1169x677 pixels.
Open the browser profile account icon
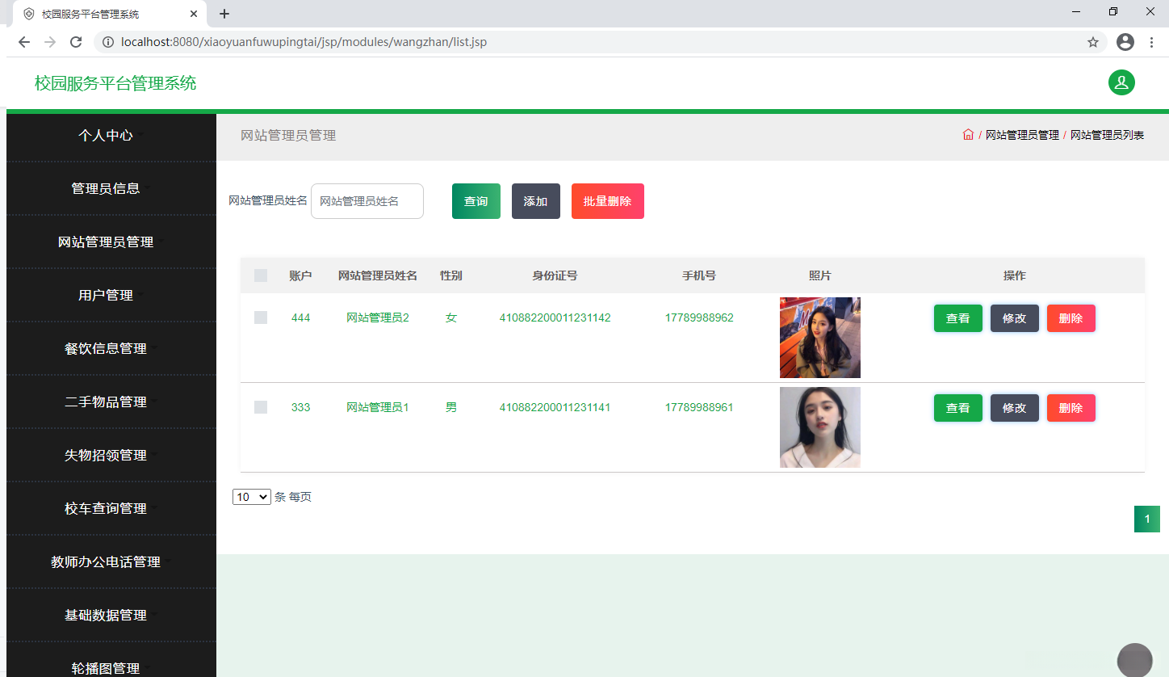(1125, 42)
